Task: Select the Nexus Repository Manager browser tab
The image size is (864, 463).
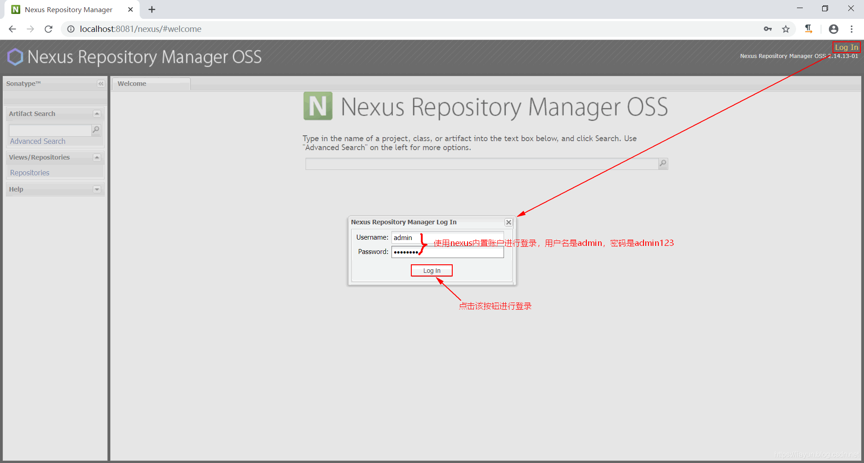Action: [72, 9]
